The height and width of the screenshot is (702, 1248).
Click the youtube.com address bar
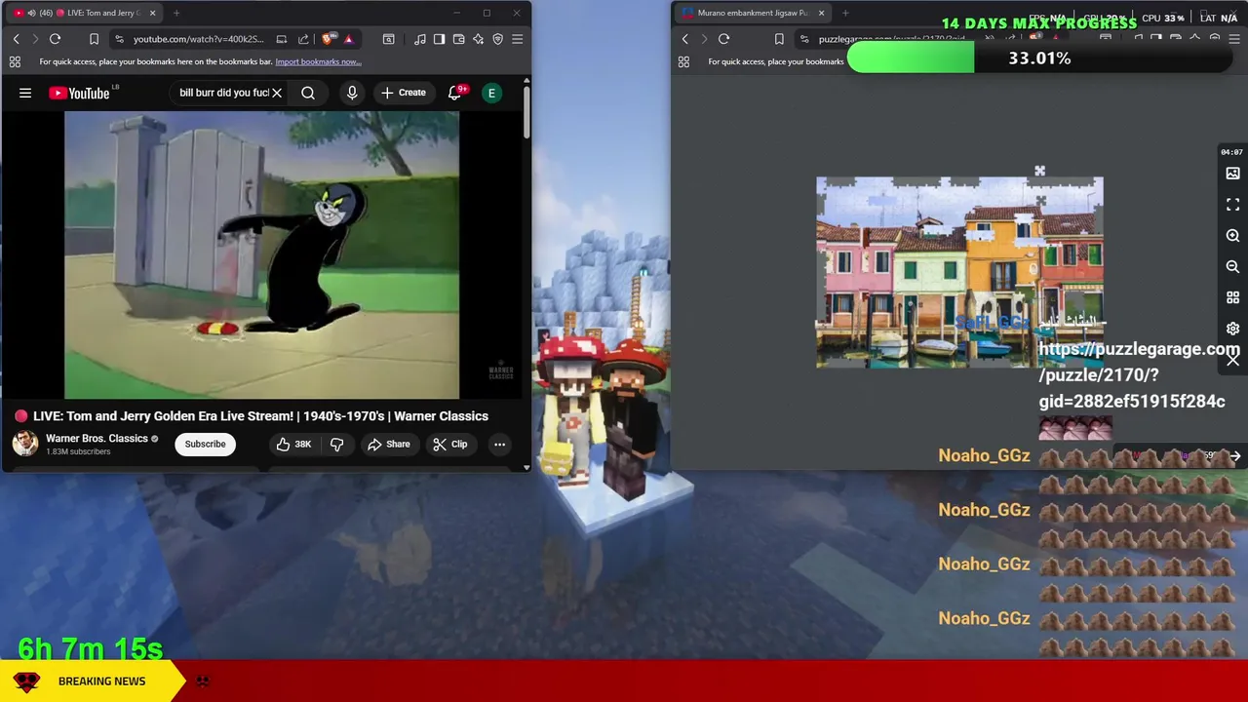coord(198,39)
